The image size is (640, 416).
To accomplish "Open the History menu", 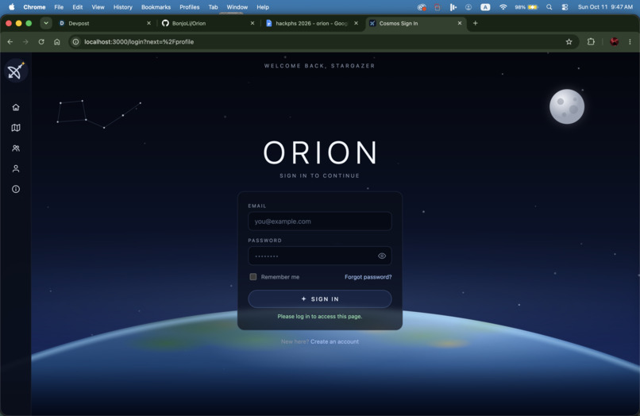I will click(x=123, y=7).
